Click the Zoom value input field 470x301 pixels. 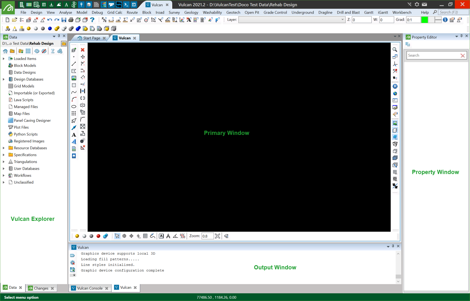[x=207, y=236]
